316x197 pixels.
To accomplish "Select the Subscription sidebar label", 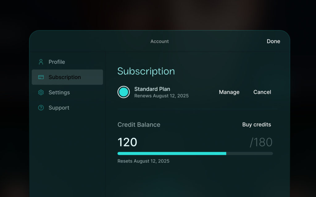I will (65, 77).
